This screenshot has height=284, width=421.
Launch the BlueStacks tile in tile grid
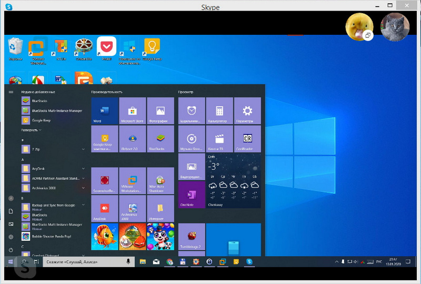pos(161,139)
